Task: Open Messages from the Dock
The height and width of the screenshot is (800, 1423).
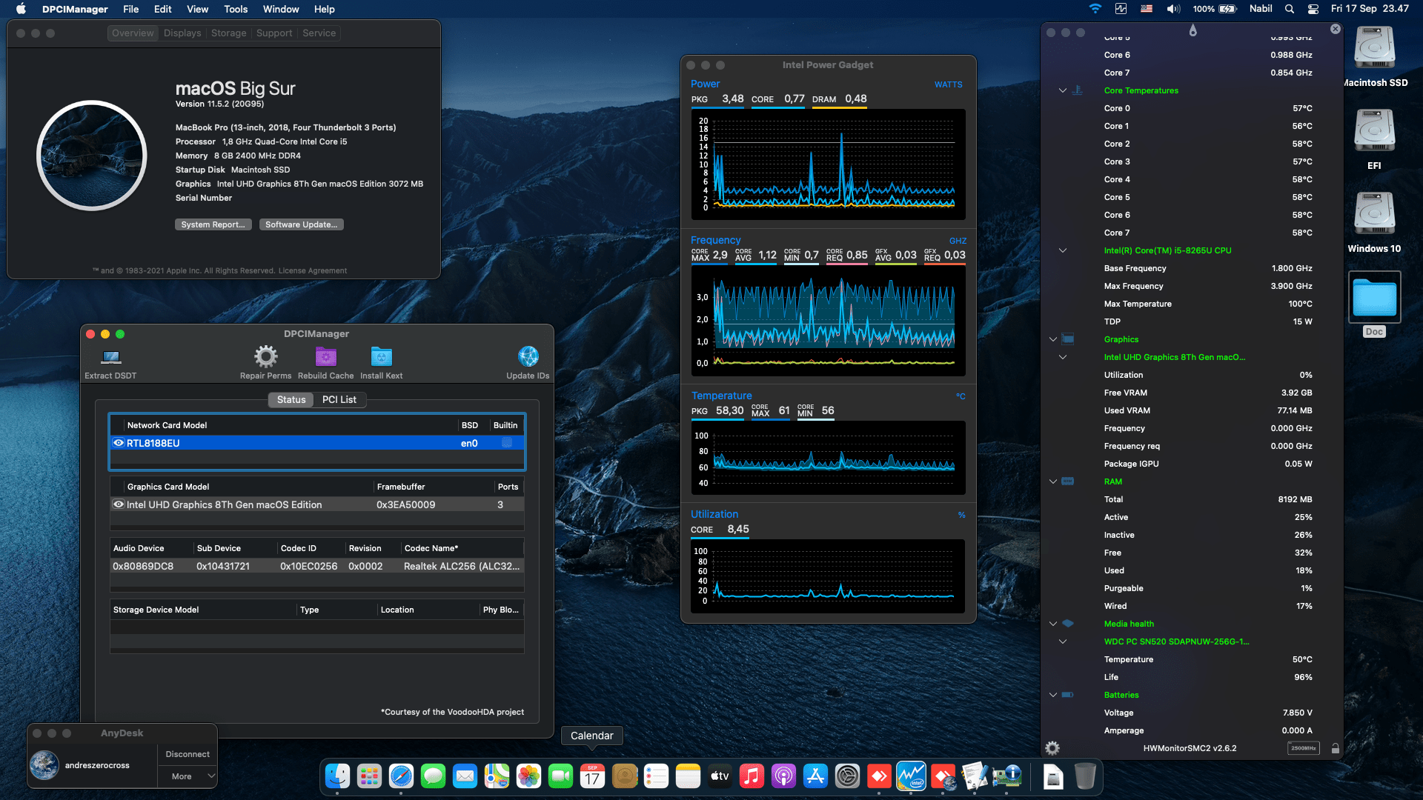Action: point(433,776)
